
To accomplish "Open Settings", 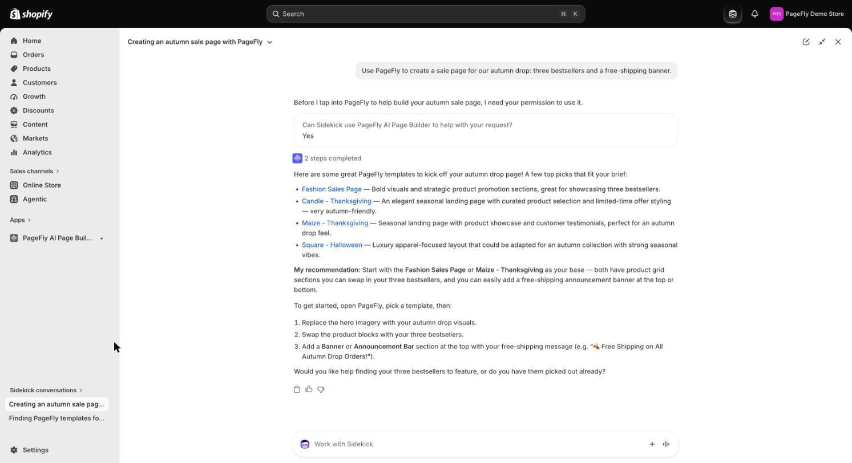I will 35,450.
